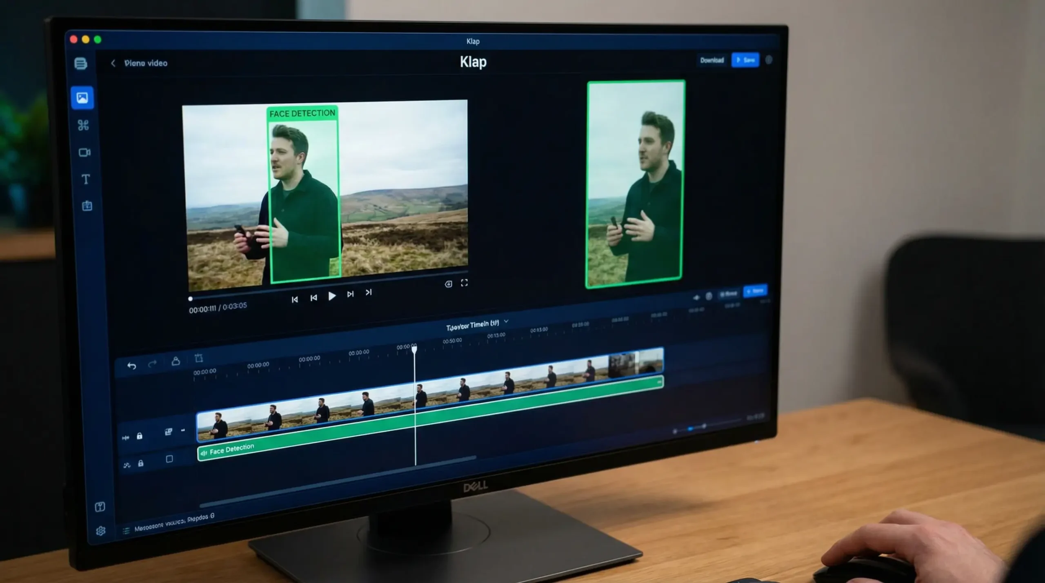
Task: Step forward to next frame
Action: tap(350, 294)
